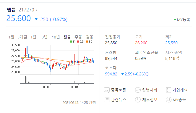Click the green plus MY등록 button
This screenshot has width=196, height=113.
coord(182,20)
